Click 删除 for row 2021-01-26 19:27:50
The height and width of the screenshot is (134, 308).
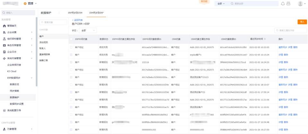pos(286,130)
